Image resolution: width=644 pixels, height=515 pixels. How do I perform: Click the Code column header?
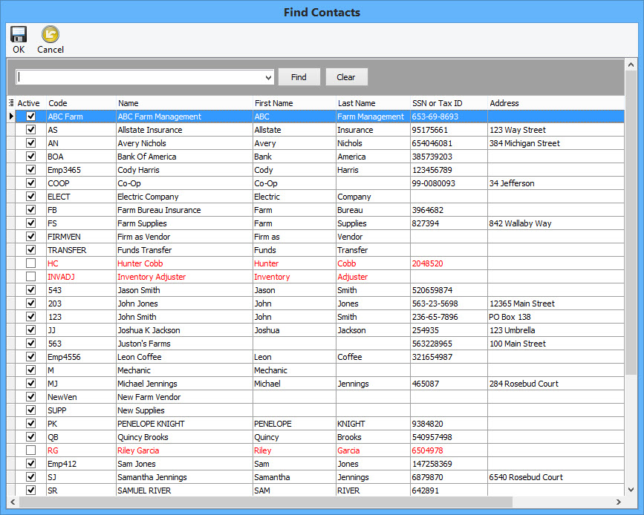(57, 103)
